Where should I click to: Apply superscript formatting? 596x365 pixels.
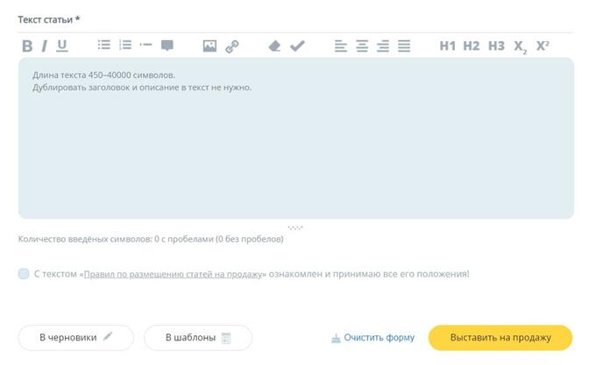coord(543,46)
